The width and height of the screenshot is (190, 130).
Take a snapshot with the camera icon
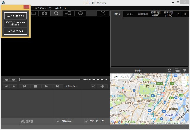coord(44,13)
